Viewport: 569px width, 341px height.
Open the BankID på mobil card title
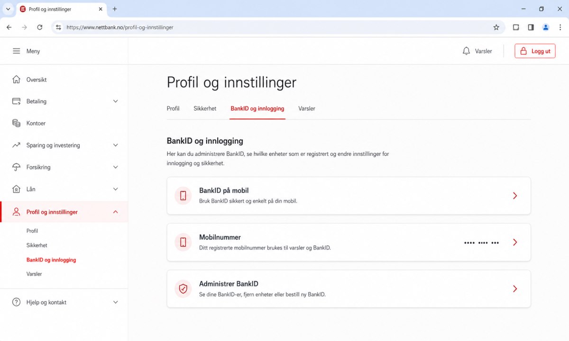click(224, 190)
